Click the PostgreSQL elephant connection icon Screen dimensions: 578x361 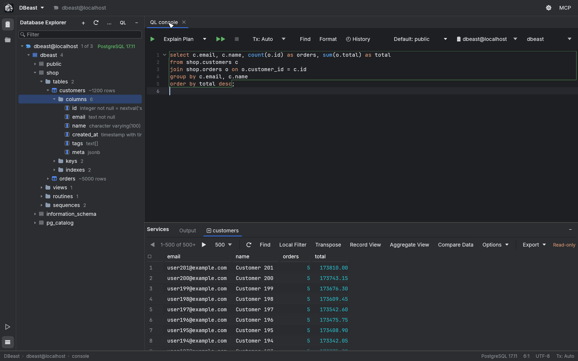(28, 46)
